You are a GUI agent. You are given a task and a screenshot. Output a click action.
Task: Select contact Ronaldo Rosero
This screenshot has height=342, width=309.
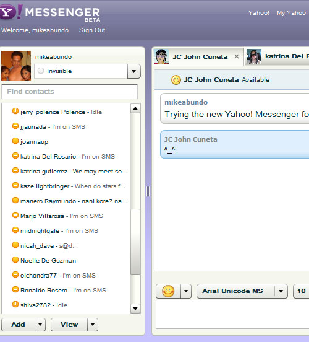coord(66,290)
